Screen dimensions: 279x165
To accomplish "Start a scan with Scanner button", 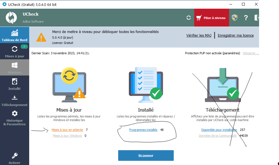I will (x=146, y=155).
